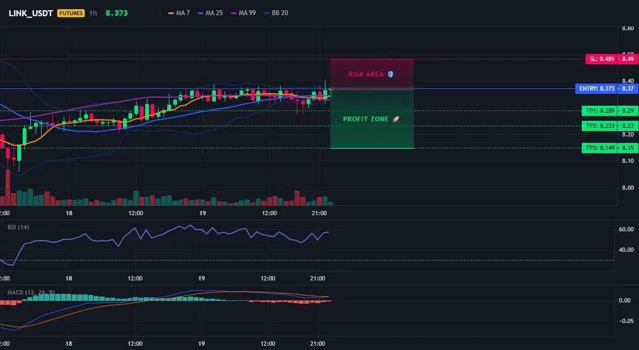Open the RSI (14) indicator label
639x350 pixels.
(x=18, y=227)
